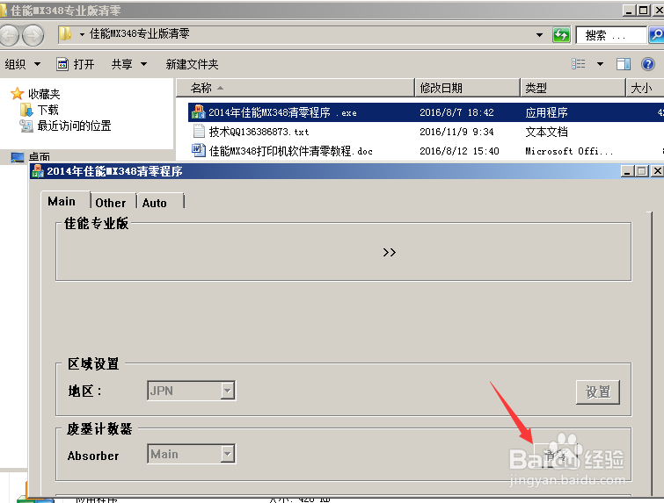
Task: Click the 应用程序 type cell of the exe file
Action: (546, 112)
